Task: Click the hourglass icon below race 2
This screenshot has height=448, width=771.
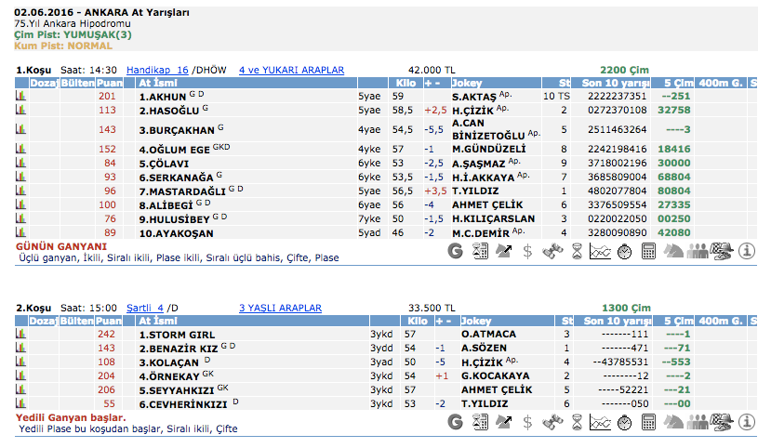Action: [577, 422]
